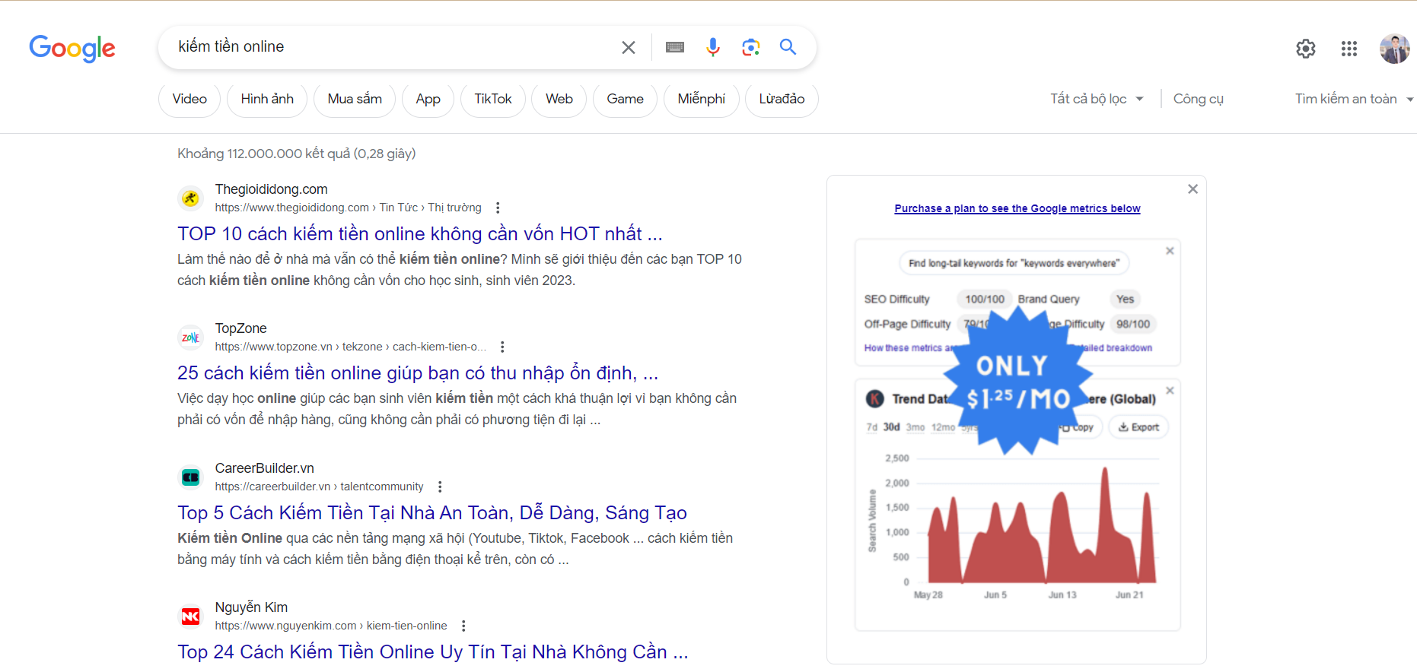1417x669 pixels.
Task: Open Top 5 Cách Kiếm Tiền Tại Nhà result
Action: [x=432, y=512]
